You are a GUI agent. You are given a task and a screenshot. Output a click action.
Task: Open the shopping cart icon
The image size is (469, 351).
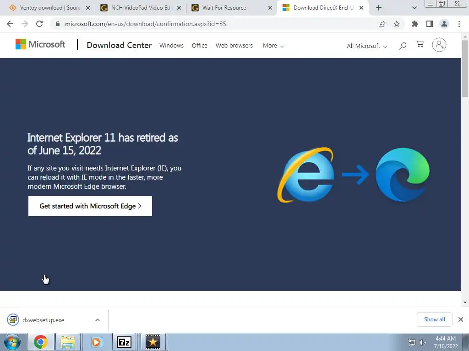[x=420, y=44]
